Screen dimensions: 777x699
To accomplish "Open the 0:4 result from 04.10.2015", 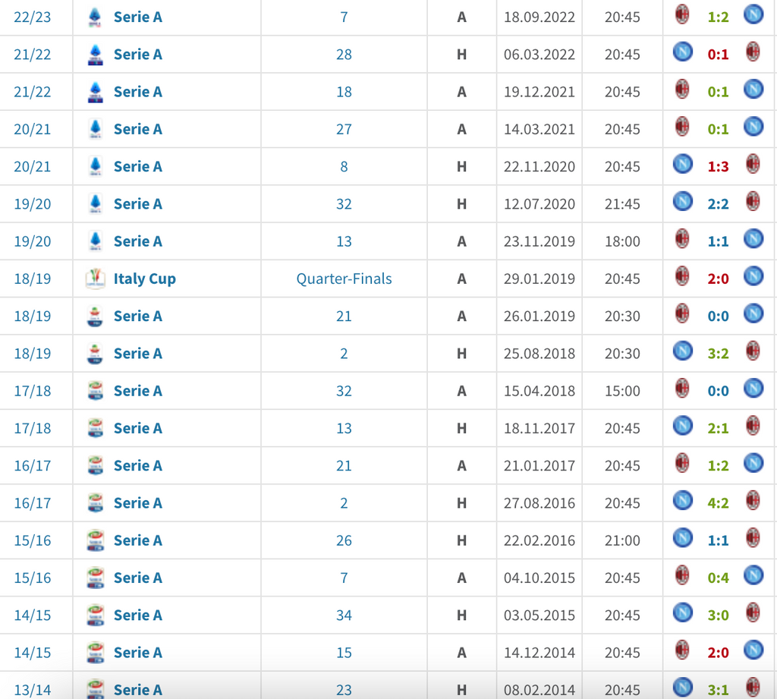I will coord(718,578).
